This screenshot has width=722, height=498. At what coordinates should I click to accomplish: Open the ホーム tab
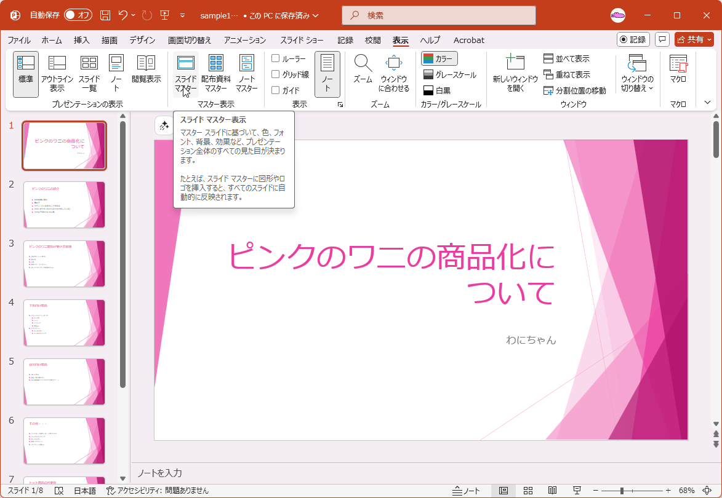pos(52,40)
